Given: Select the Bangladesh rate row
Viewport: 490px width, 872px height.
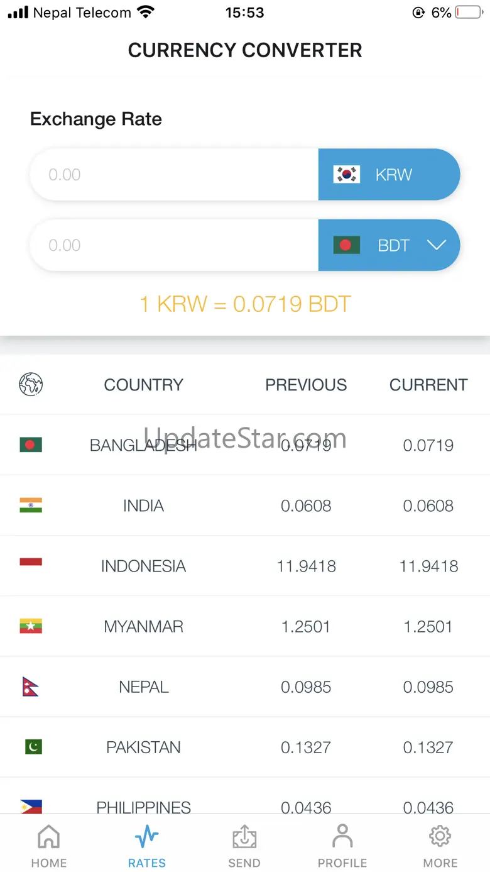Looking at the screenshot, I should (245, 445).
